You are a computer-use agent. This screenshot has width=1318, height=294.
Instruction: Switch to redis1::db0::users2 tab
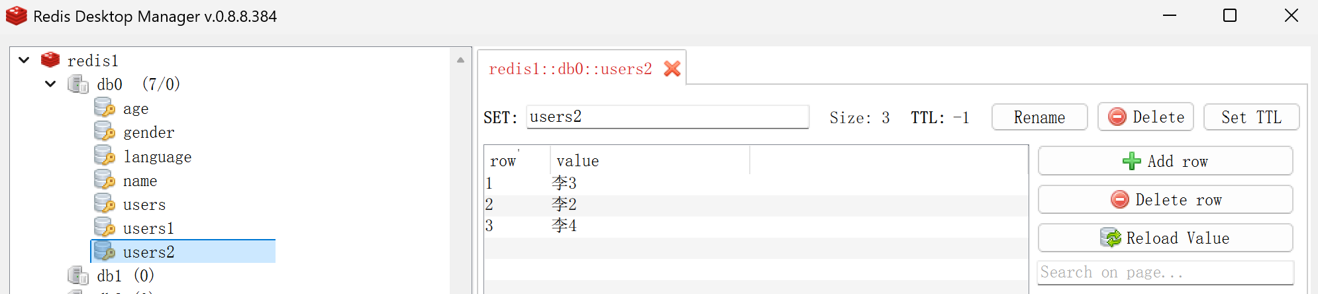[570, 69]
